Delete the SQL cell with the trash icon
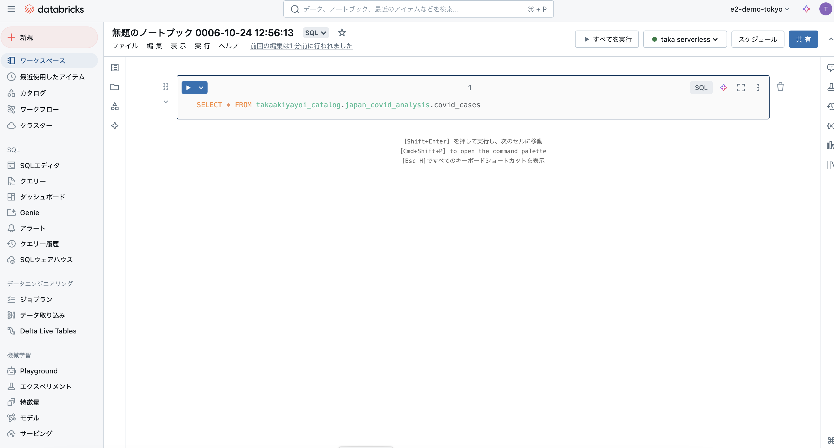The image size is (834, 448). pyautogui.click(x=780, y=87)
